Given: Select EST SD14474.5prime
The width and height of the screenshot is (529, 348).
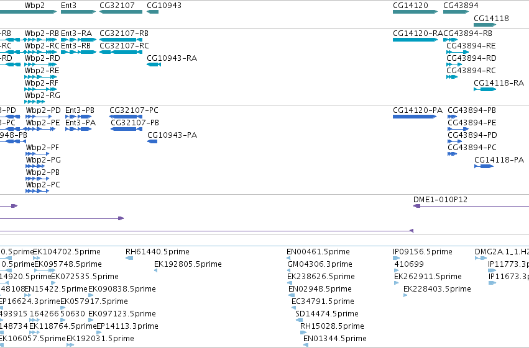Looking at the screenshot, I should tap(299, 320).
